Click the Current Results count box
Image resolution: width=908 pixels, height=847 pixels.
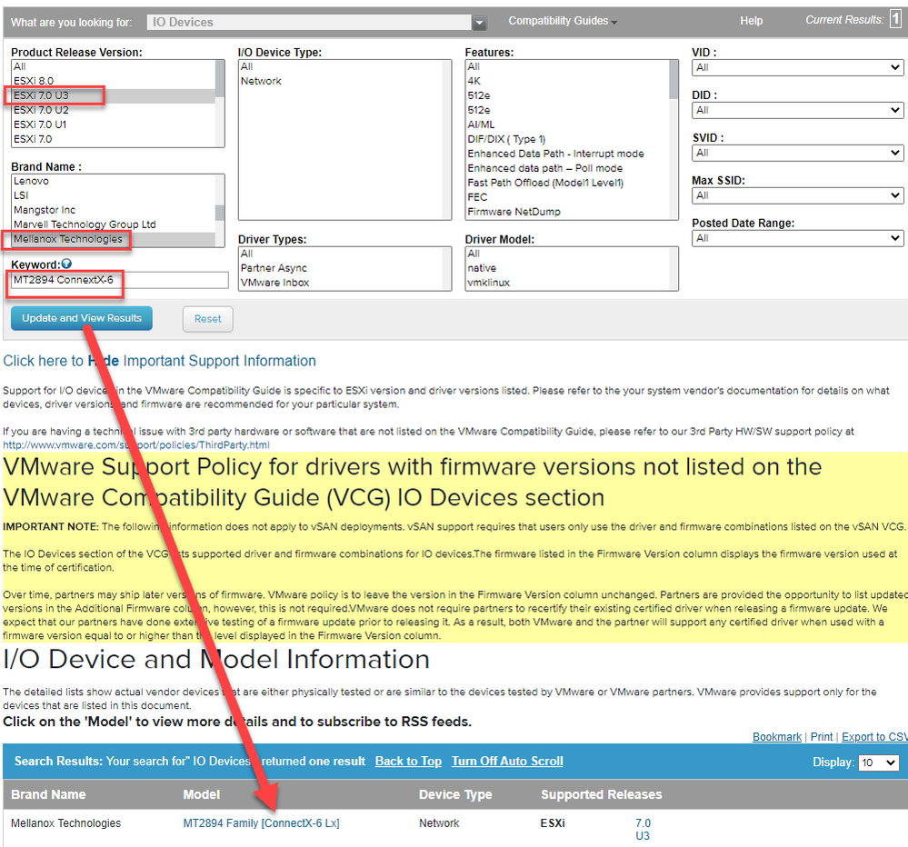895,19
